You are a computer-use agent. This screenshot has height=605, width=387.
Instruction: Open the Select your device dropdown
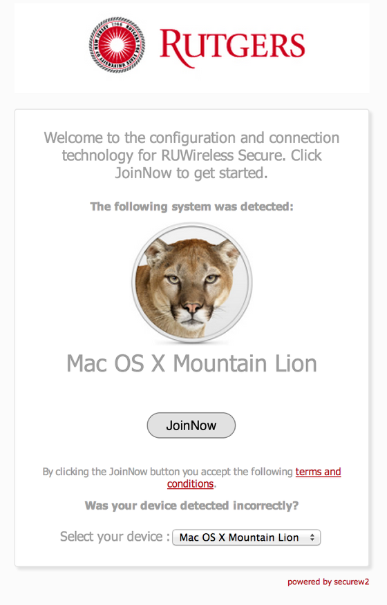247,537
